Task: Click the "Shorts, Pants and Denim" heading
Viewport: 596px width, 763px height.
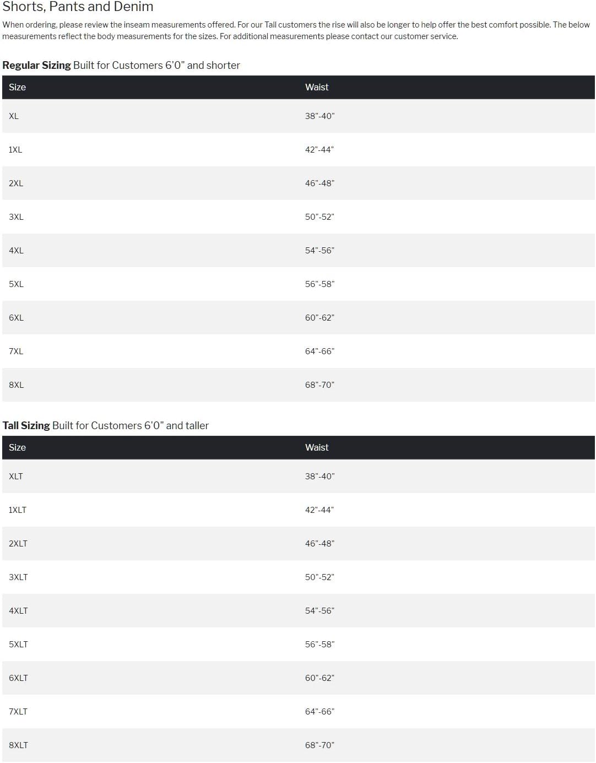Action: click(78, 7)
